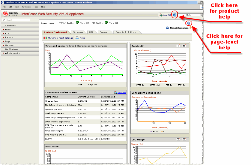Open the Help dropdown list
Viewport: 251px width, 165px height.
201,15
